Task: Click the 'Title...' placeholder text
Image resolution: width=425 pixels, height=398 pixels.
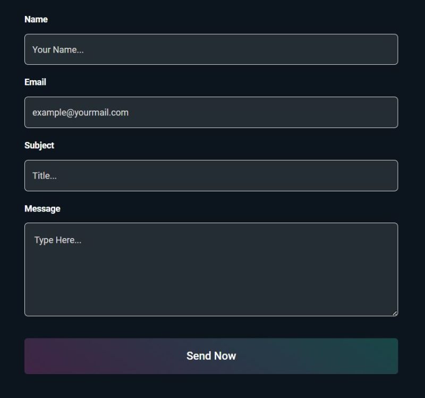Action: click(x=45, y=176)
